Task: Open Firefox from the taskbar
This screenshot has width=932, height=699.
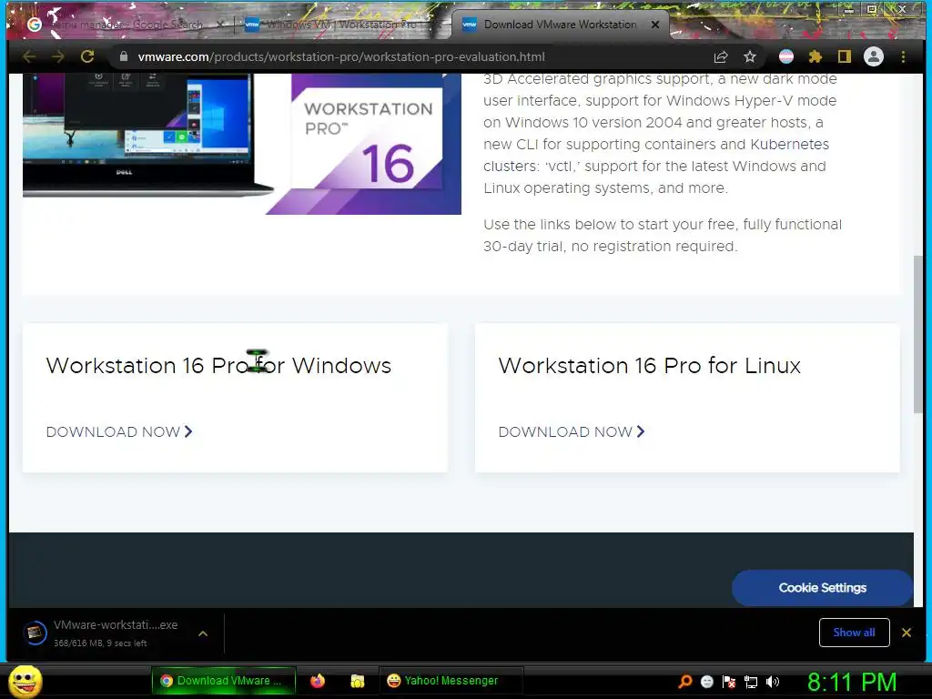Action: 318,681
